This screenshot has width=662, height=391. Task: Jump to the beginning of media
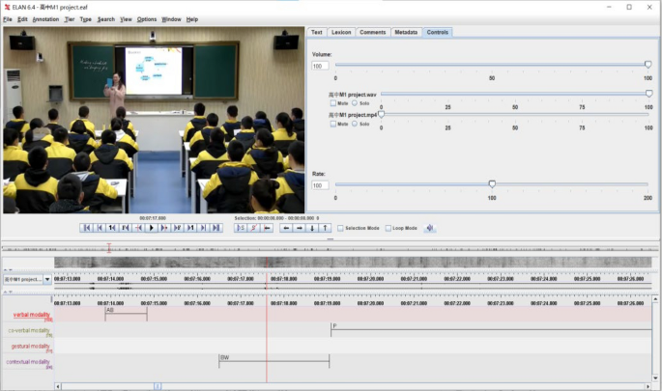(86, 228)
